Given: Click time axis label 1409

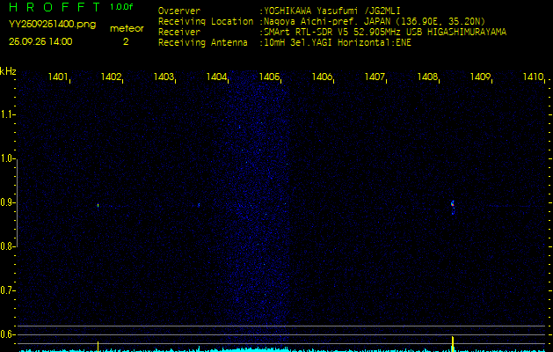Looking at the screenshot, I should coord(480,77).
